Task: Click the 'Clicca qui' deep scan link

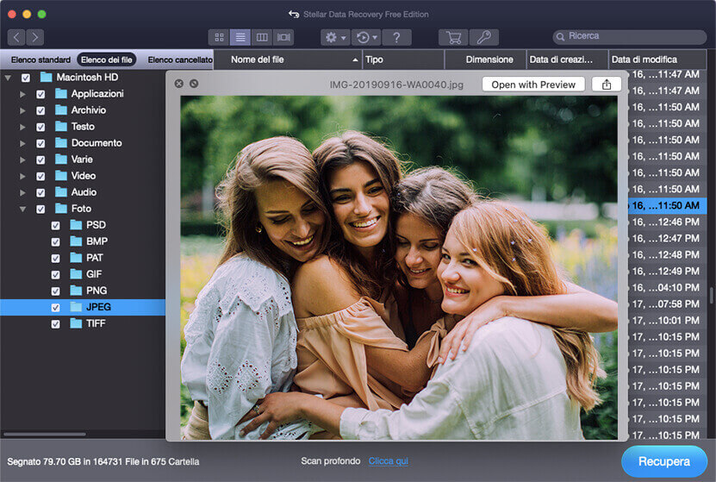Action: (x=388, y=461)
